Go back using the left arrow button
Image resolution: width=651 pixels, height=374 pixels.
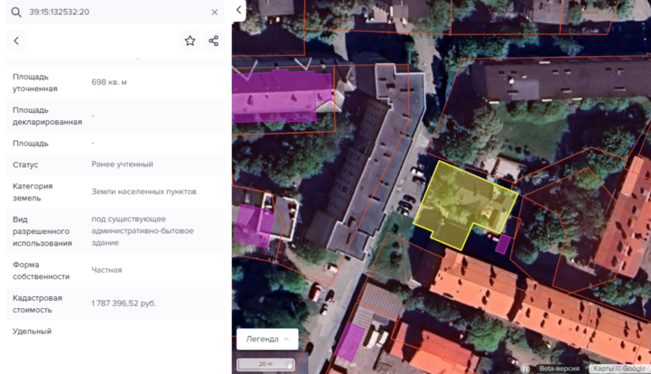16,41
